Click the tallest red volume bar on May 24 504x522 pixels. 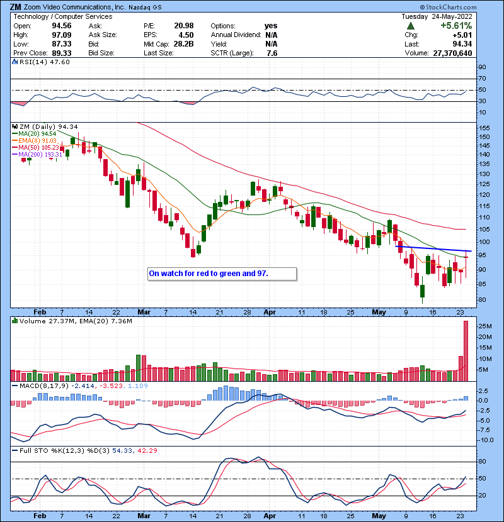466,351
